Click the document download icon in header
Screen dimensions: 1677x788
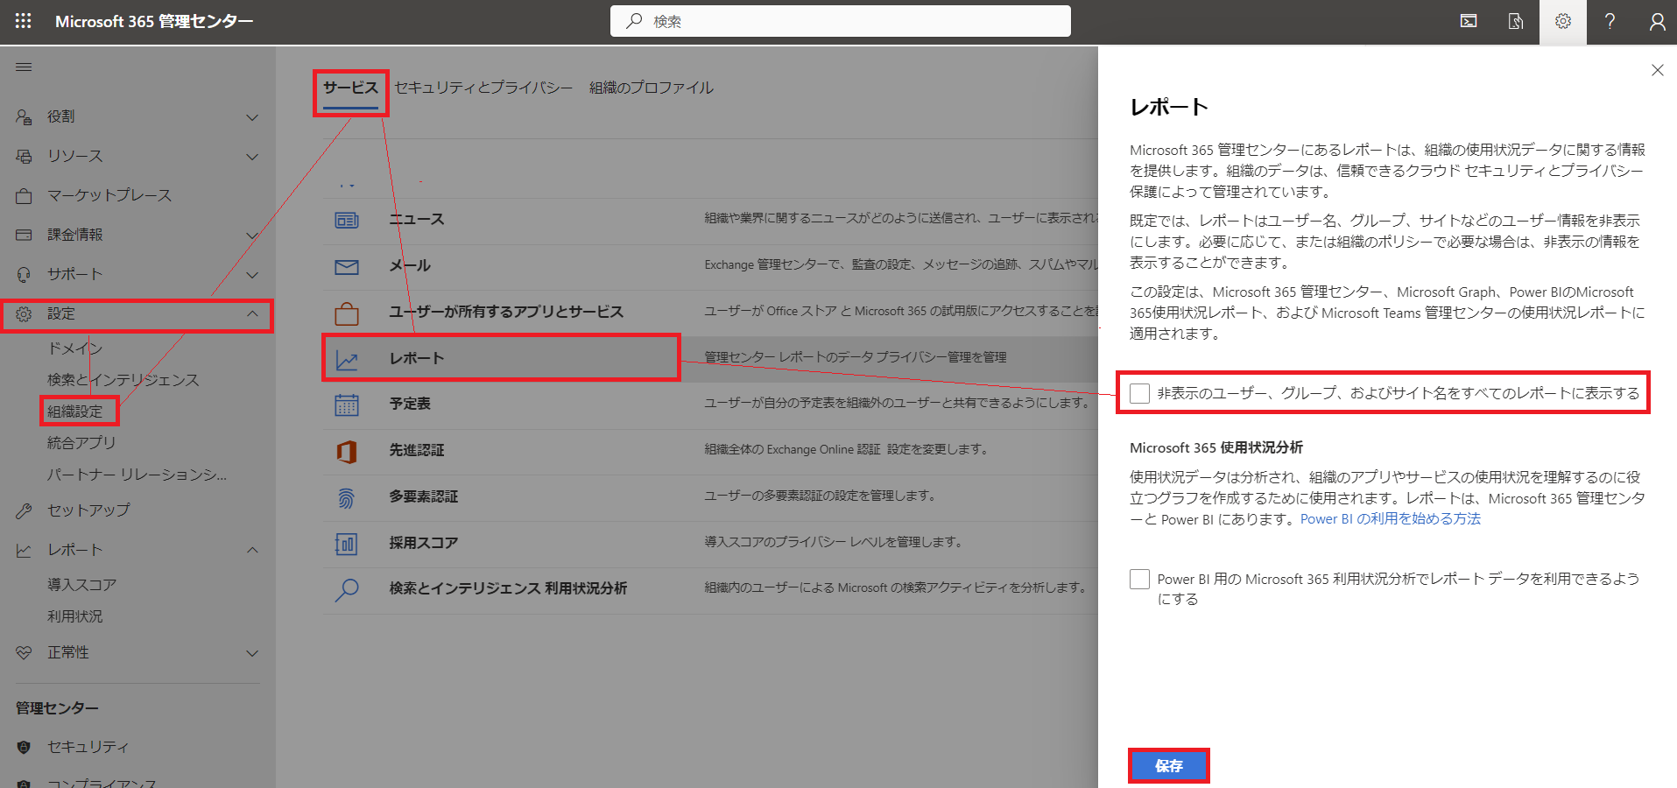(1516, 21)
